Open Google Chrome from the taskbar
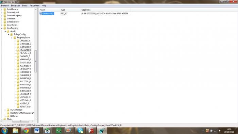Viewport: 238px width, 134px height. point(26,131)
